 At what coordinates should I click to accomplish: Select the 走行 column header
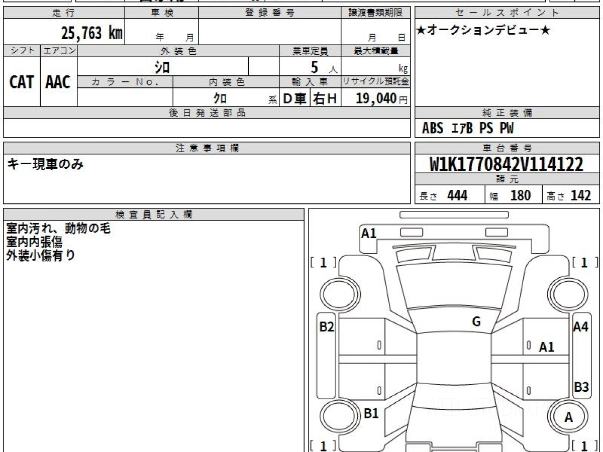point(64,13)
